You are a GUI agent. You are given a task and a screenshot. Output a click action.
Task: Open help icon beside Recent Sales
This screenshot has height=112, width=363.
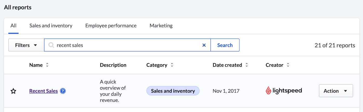tap(63, 91)
